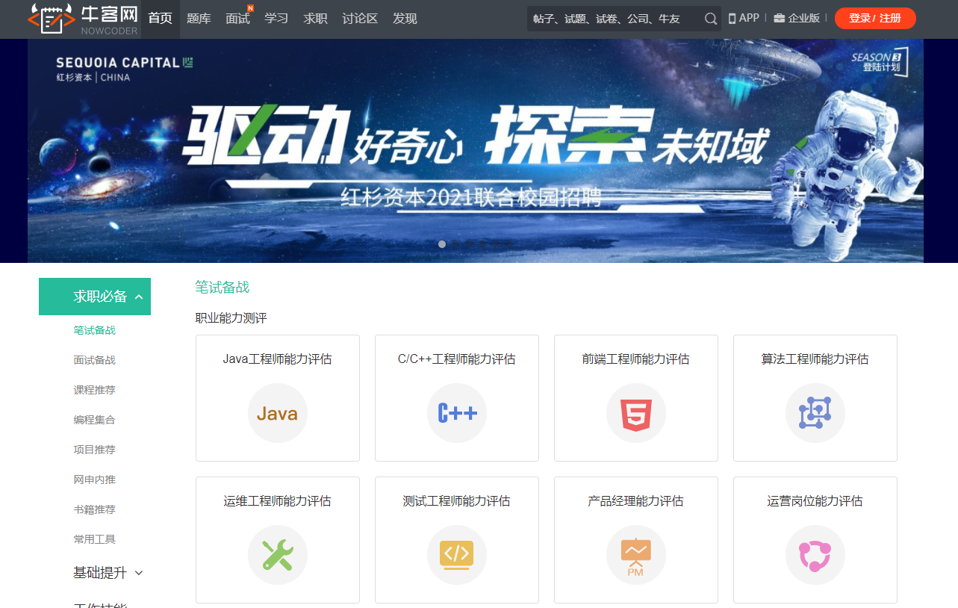Viewport: 958px width, 608px height.
Task: Click the search magnifier icon
Action: pyautogui.click(x=711, y=19)
